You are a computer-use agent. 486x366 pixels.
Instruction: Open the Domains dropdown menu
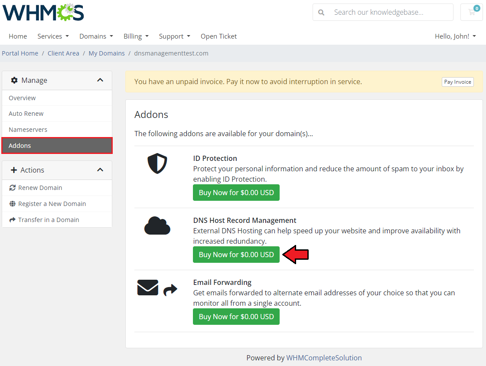coord(96,36)
